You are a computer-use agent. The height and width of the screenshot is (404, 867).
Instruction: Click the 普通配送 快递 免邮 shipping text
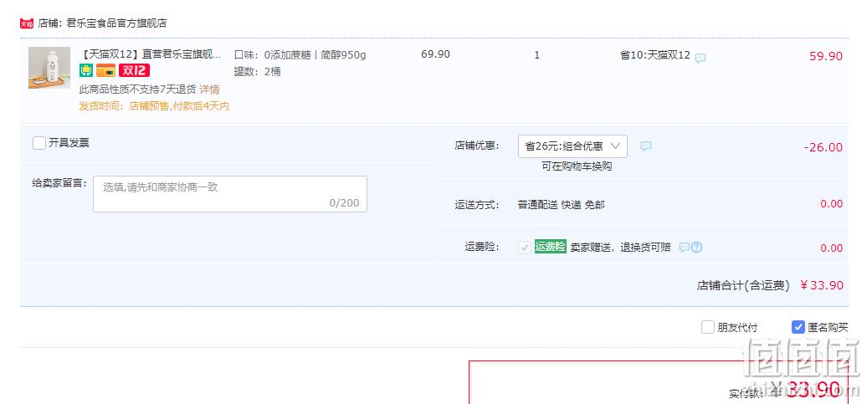(562, 204)
